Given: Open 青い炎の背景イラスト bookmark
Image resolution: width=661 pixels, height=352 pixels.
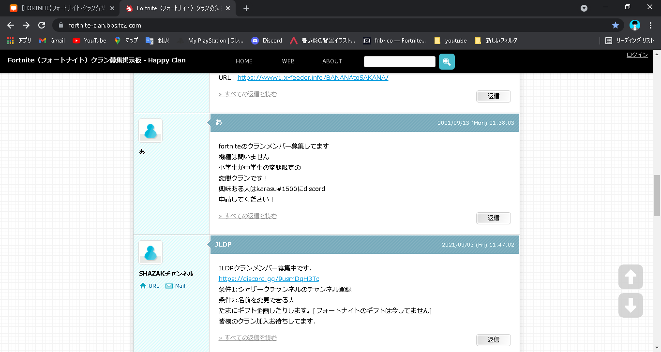Looking at the screenshot, I should (x=322, y=41).
